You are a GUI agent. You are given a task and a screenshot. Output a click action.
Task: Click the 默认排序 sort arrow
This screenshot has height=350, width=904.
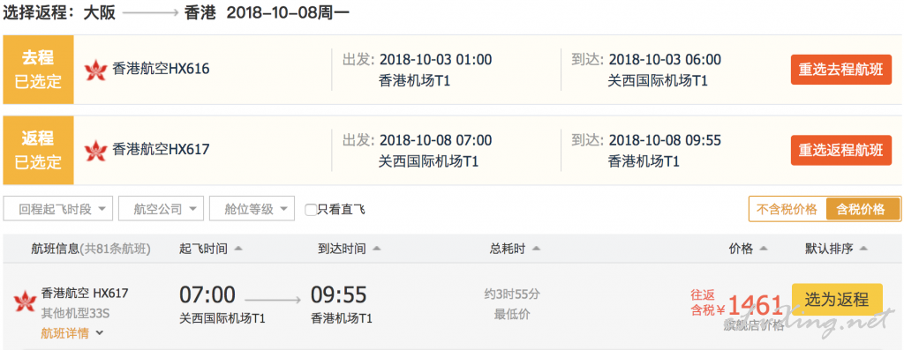coord(863,249)
